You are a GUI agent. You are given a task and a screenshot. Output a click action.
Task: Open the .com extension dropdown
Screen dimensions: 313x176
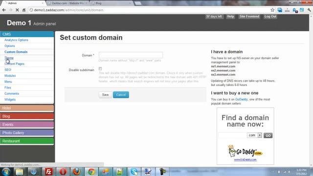click(254, 135)
